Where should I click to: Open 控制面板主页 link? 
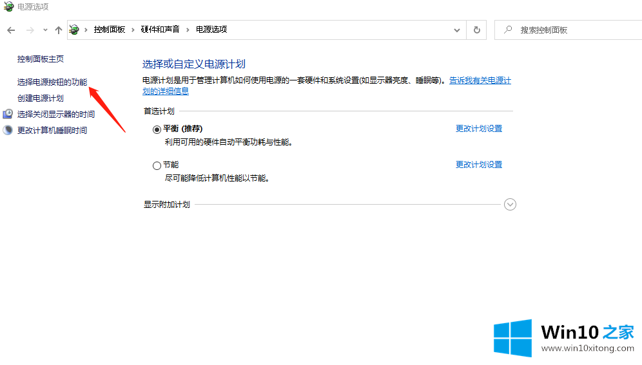41,59
